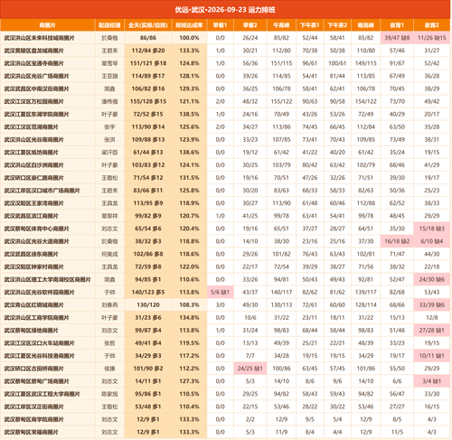Click the pink cell 24/25 缺1
This screenshot has height=440, width=452.
click(x=250, y=369)
